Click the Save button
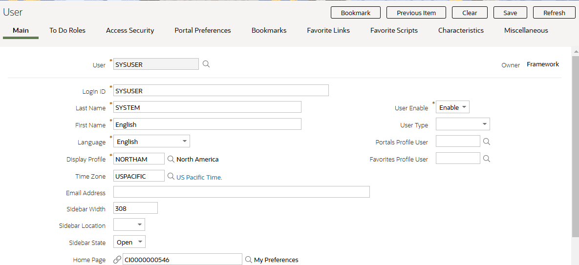This screenshot has height=265, width=579. click(510, 13)
